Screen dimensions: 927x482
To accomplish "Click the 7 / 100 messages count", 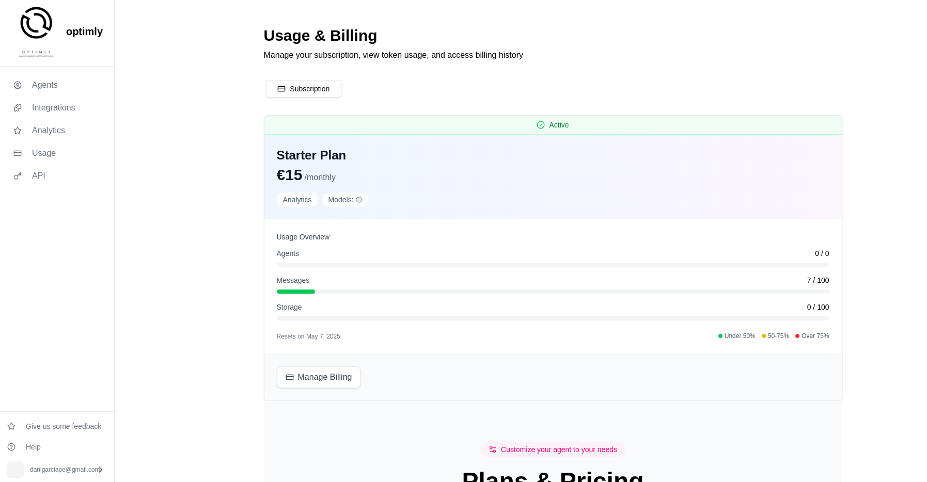I will (x=818, y=280).
